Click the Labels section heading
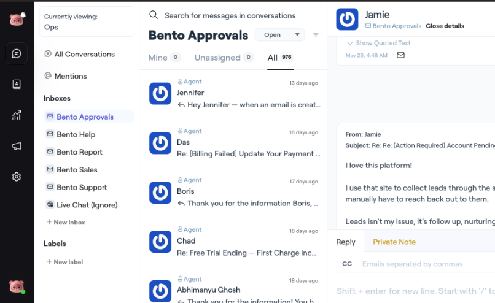Screen dimensions: 495x303 tap(55, 244)
